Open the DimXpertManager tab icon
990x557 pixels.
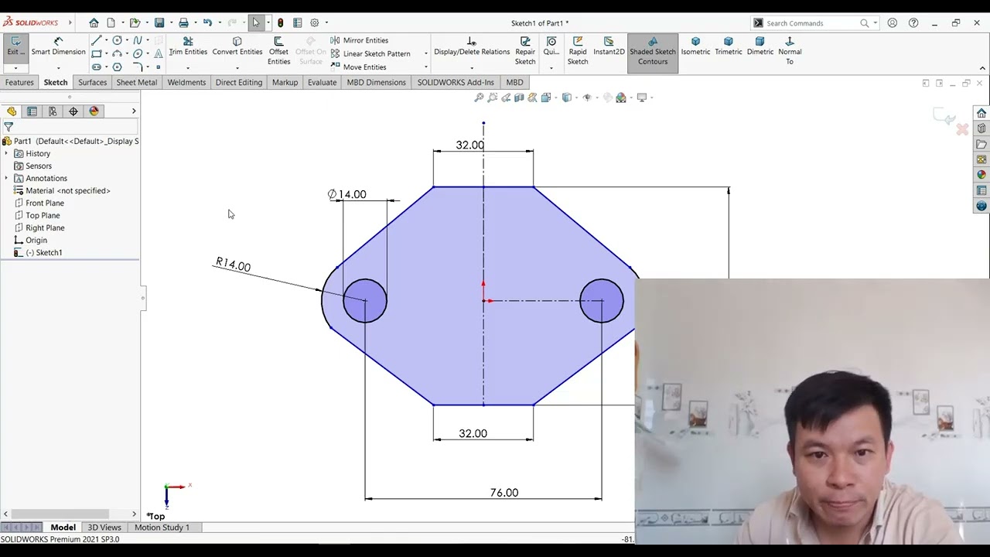[73, 111]
